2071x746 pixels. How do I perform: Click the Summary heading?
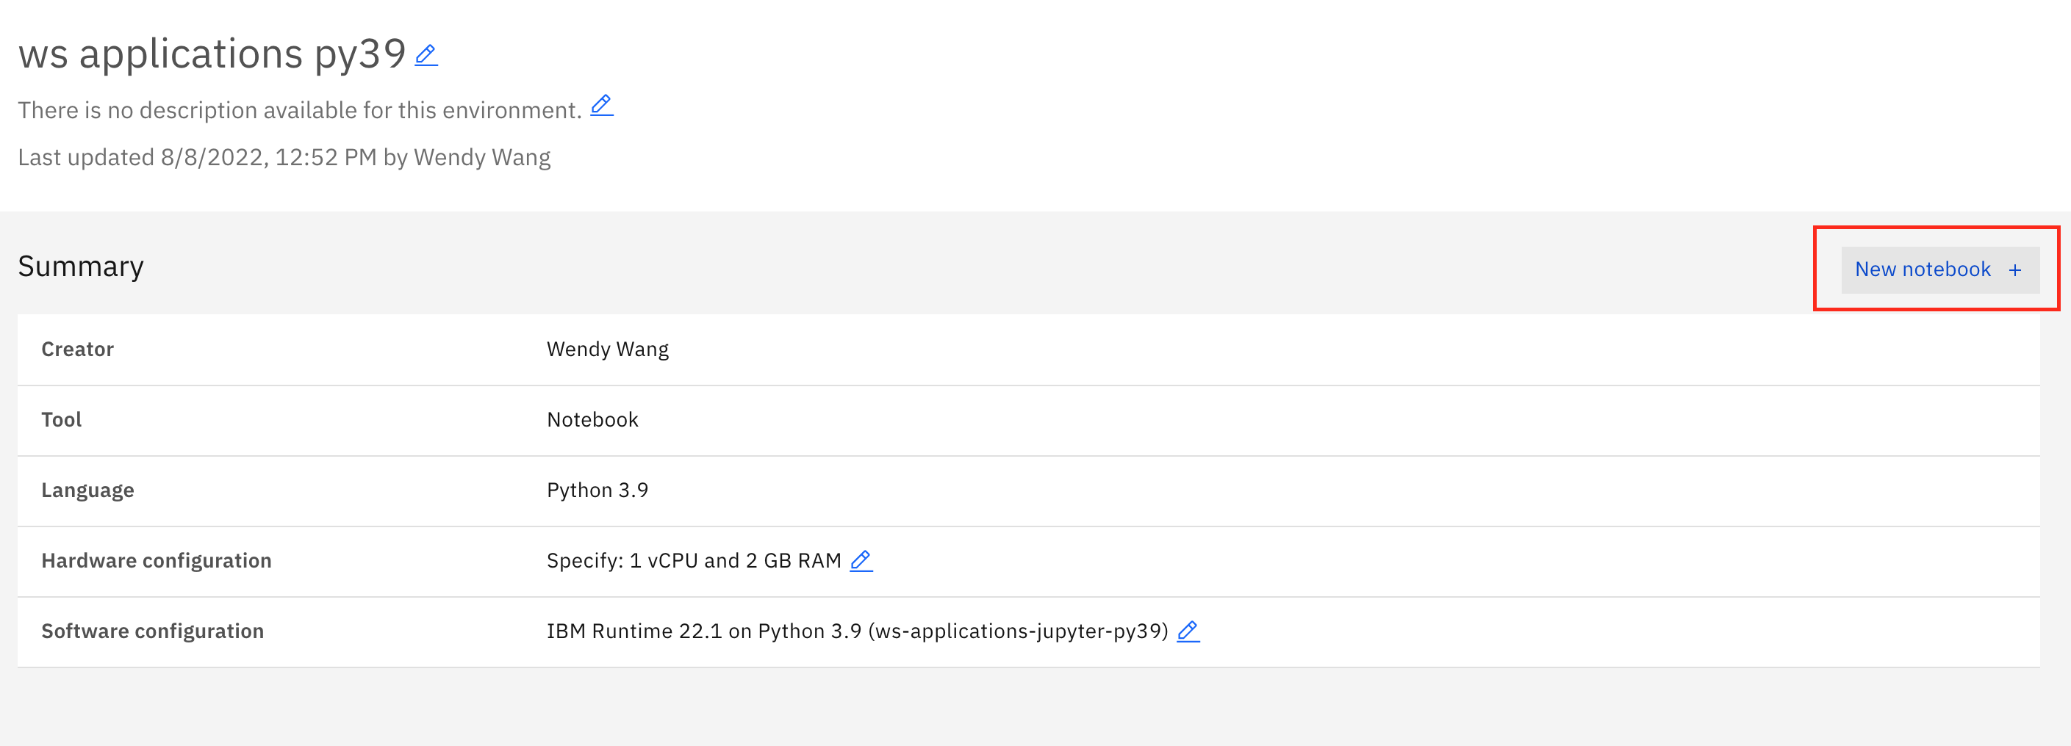(x=81, y=267)
